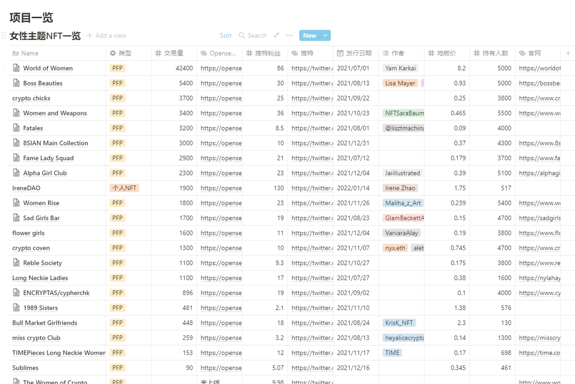Click the magnifier Search icon
The width and height of the screenshot is (575, 384).
coord(242,35)
